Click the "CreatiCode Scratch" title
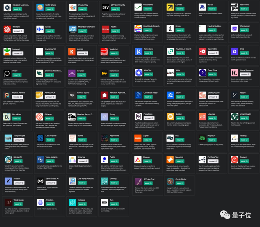Viewport: 260px width, 227px height. pos(151,26)
